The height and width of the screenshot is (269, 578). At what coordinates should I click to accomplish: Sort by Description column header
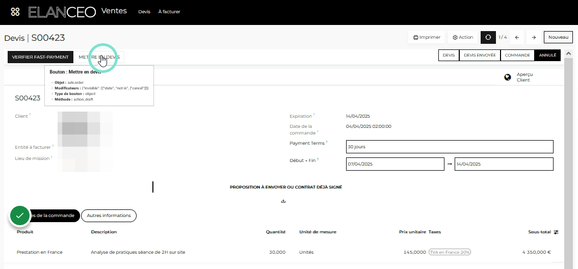[x=104, y=232]
